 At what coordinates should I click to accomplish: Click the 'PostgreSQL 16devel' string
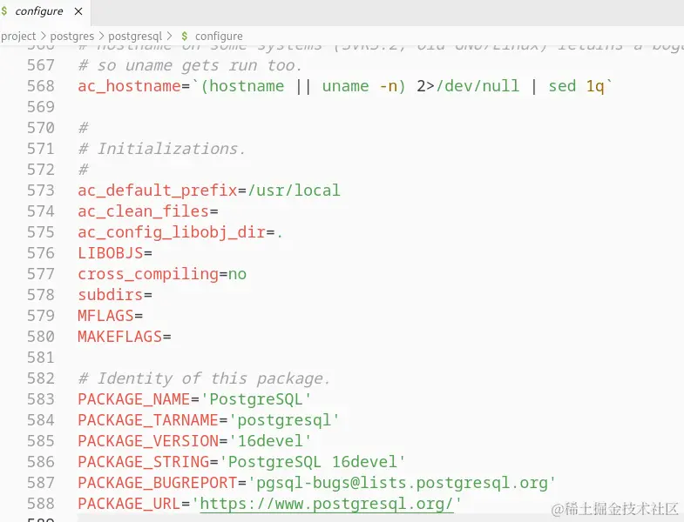(x=312, y=462)
